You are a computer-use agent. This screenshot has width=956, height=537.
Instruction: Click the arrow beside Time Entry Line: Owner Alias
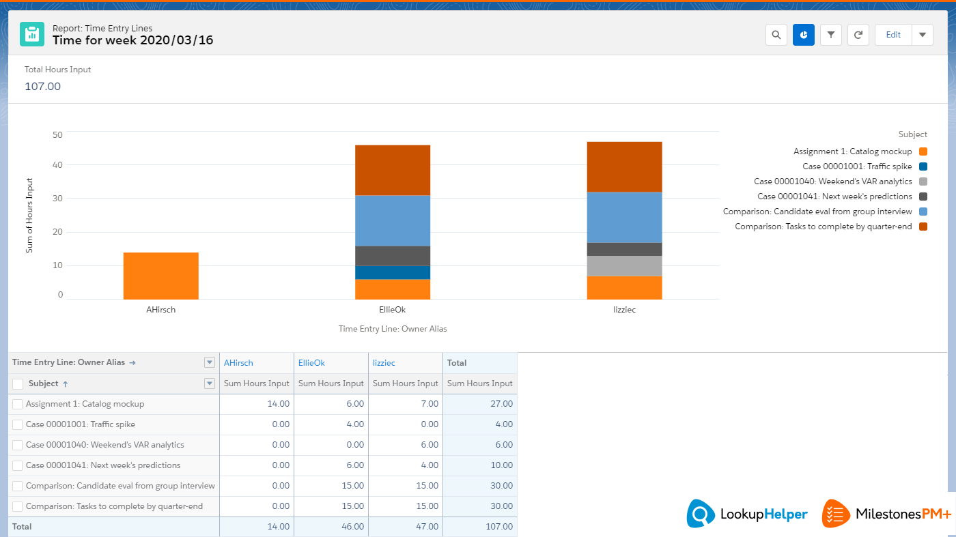click(x=132, y=362)
